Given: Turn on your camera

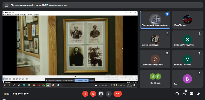Looking at the screenshot, I should coord(93,94).
